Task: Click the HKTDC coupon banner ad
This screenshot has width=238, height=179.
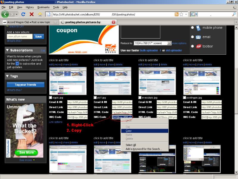Action: point(84,40)
